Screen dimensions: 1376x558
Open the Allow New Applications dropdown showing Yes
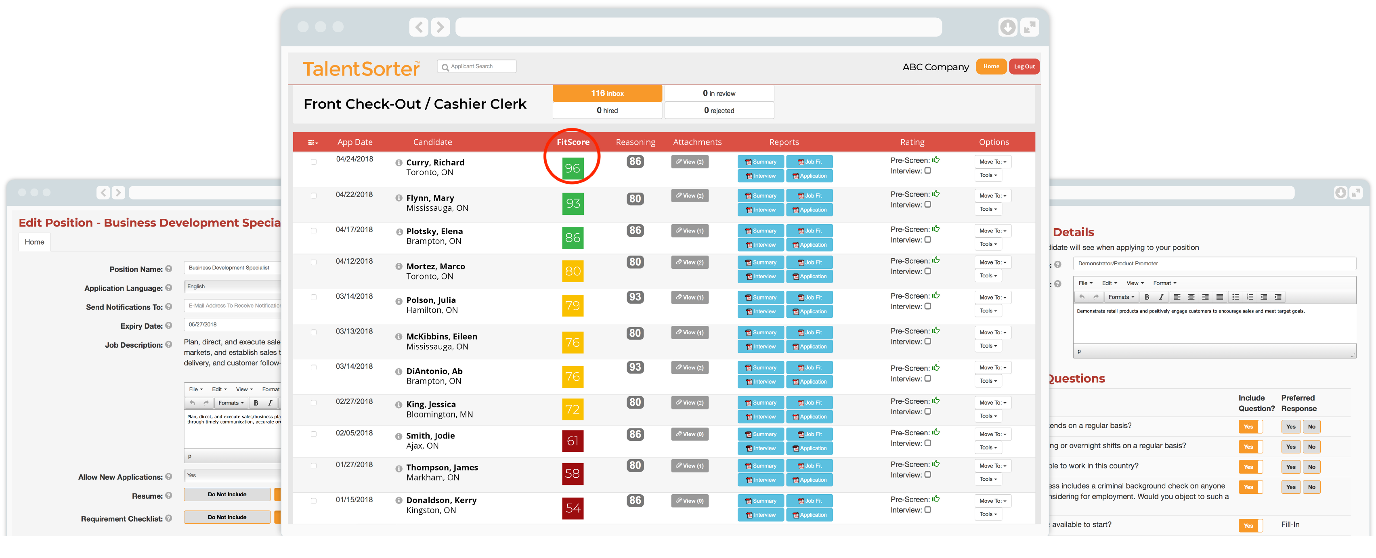pos(232,475)
